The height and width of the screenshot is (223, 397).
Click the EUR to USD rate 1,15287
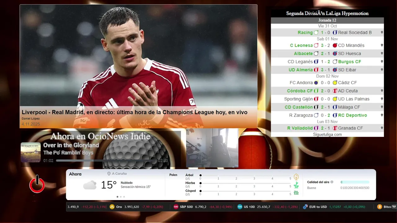point(335,207)
